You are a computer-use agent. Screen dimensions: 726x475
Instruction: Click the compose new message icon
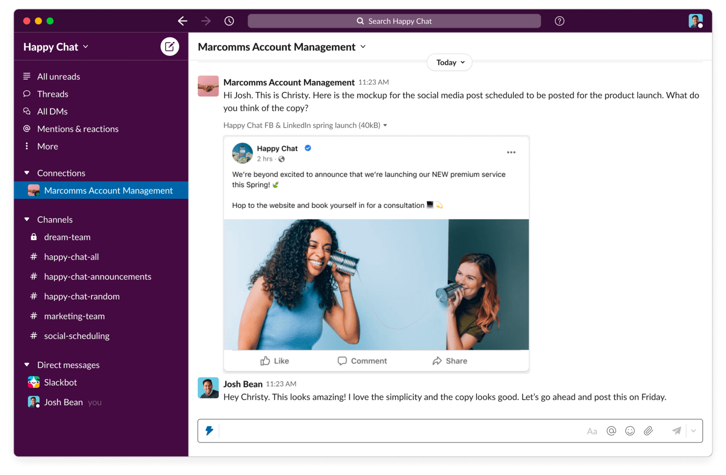pyautogui.click(x=169, y=46)
